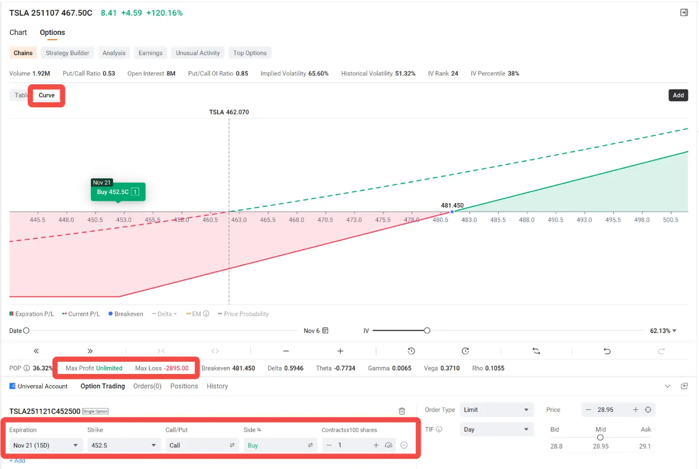Click the IV slider handle
The height and width of the screenshot is (469, 699).
[427, 331]
